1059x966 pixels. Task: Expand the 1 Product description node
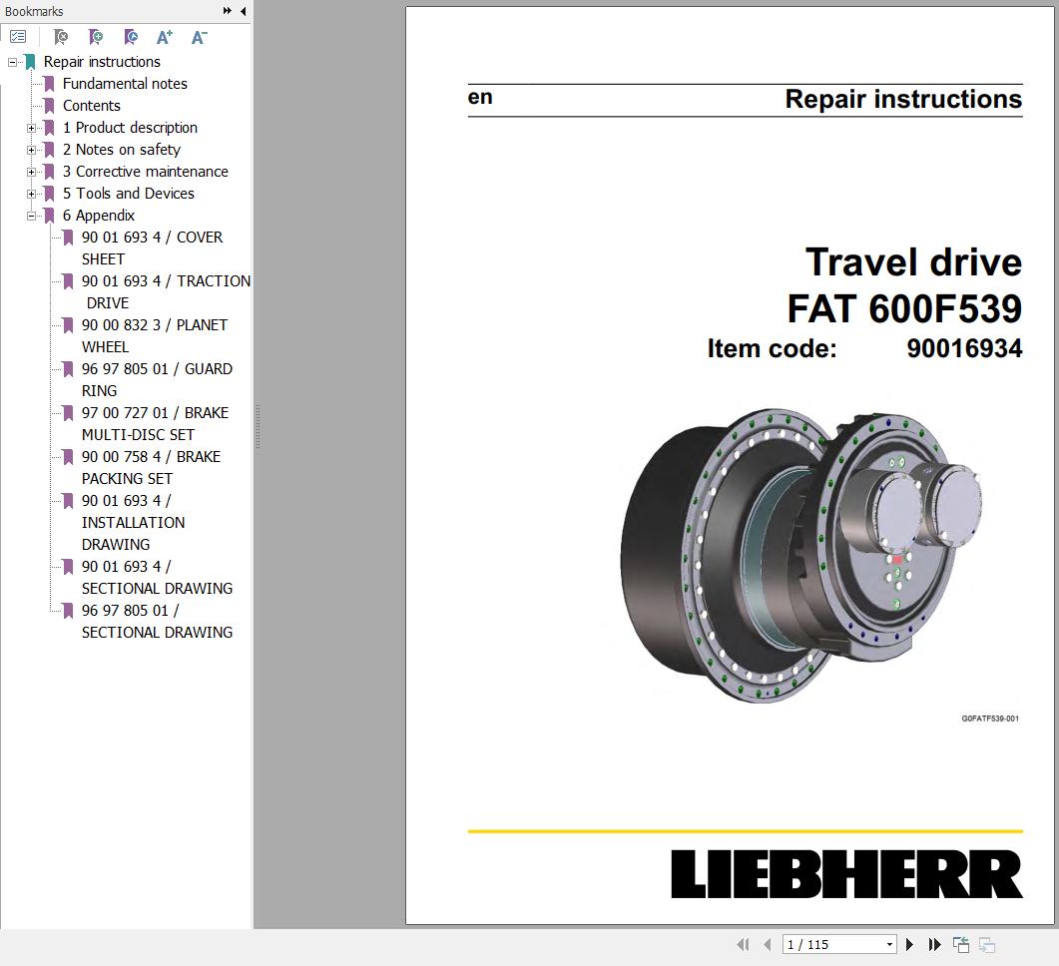click(x=31, y=128)
